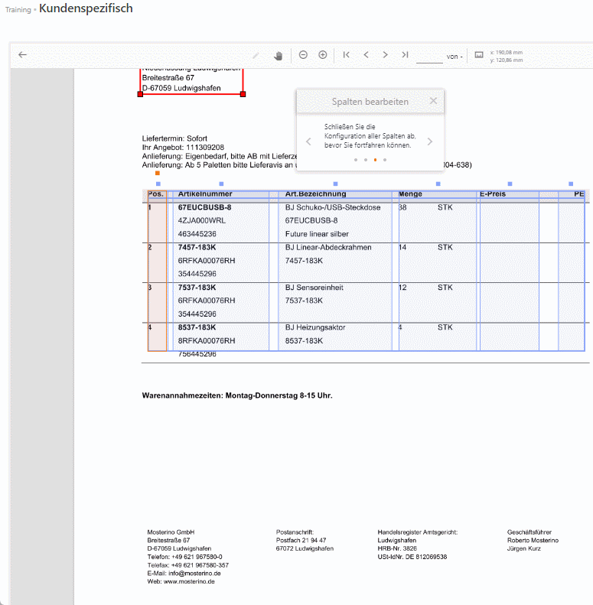Click quantity 14 cell
This screenshot has width=593, height=605.
402,247
